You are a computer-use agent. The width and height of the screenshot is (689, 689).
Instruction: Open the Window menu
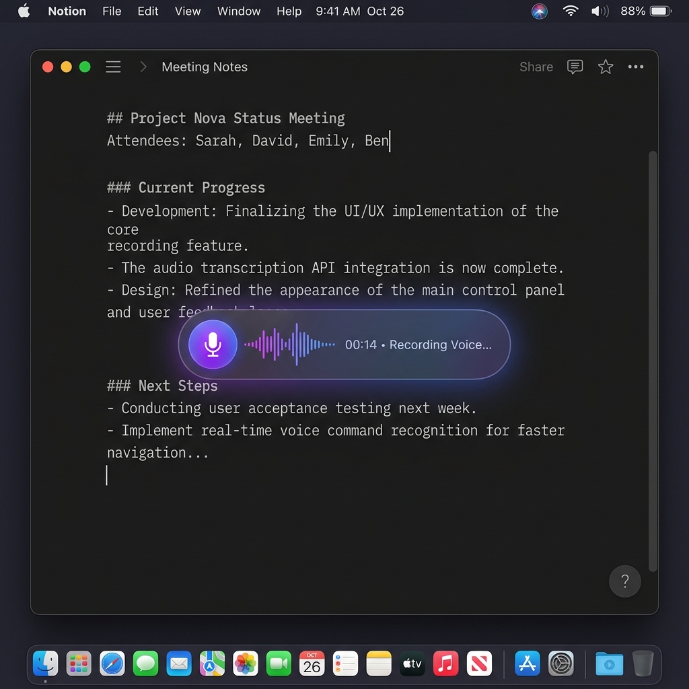(239, 11)
